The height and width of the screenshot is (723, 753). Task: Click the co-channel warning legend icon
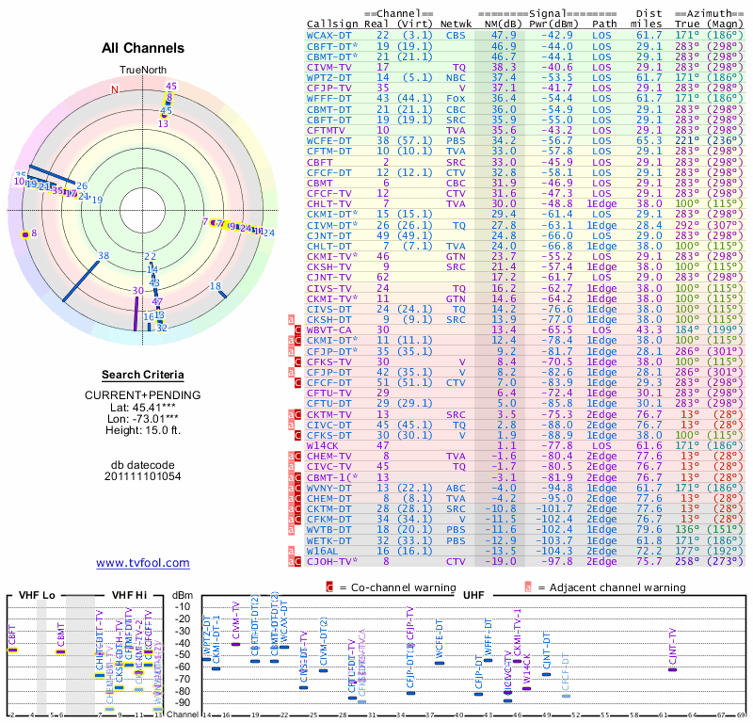(329, 587)
